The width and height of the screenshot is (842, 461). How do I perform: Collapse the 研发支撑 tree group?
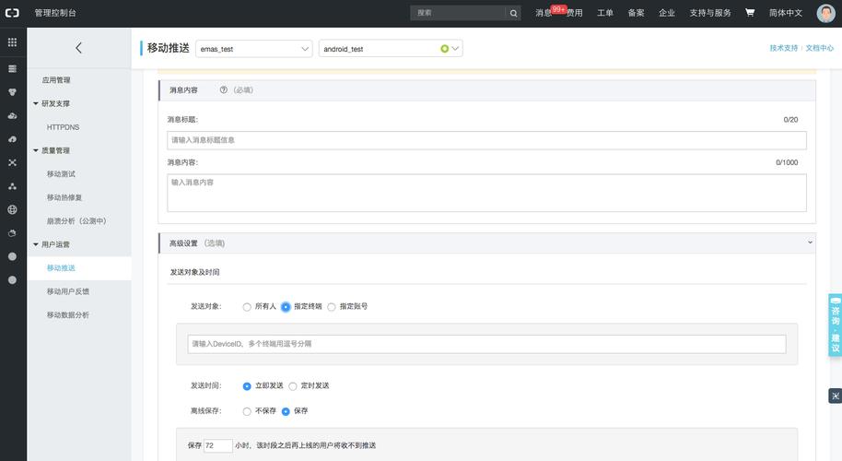point(36,103)
